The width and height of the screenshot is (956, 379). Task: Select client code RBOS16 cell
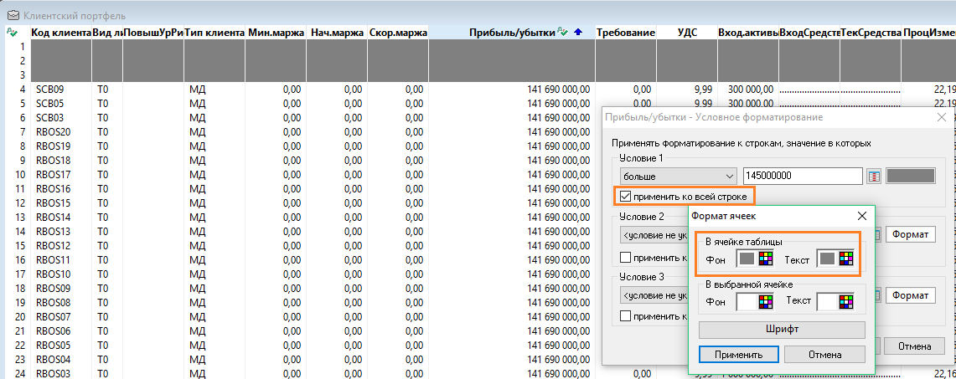61,188
